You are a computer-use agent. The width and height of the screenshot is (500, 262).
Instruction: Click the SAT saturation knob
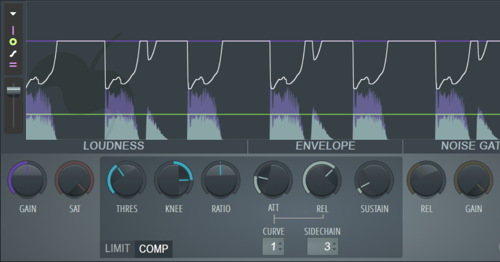tap(74, 180)
